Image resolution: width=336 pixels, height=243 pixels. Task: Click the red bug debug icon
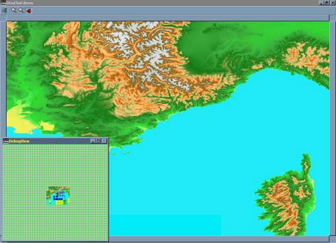pos(29,11)
